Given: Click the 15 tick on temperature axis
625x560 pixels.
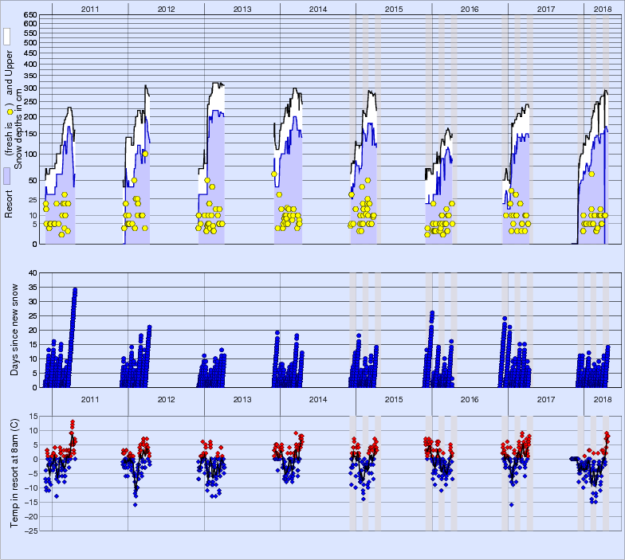Looking at the screenshot, I should [x=33, y=416].
